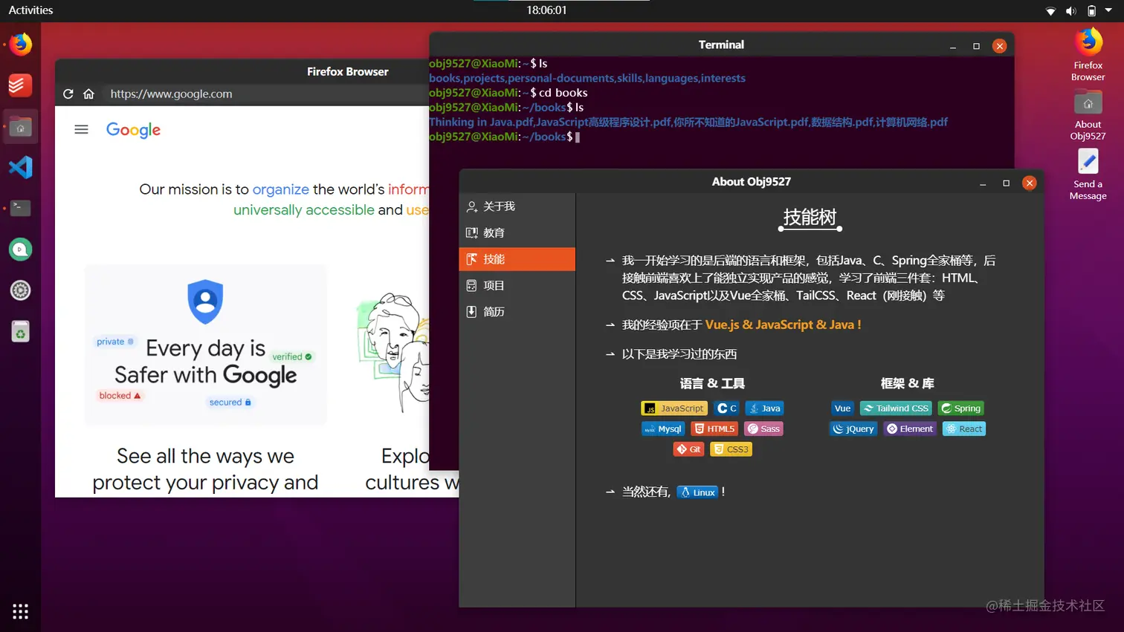Image resolution: width=1124 pixels, height=632 pixels.
Task: Click the JavaScript badge under 语言 & 工具
Action: (674, 408)
